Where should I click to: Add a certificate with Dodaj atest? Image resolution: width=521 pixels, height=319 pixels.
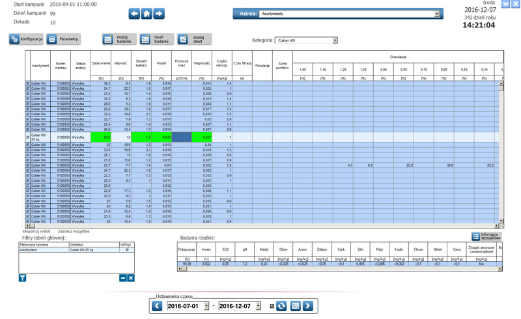click(x=194, y=39)
